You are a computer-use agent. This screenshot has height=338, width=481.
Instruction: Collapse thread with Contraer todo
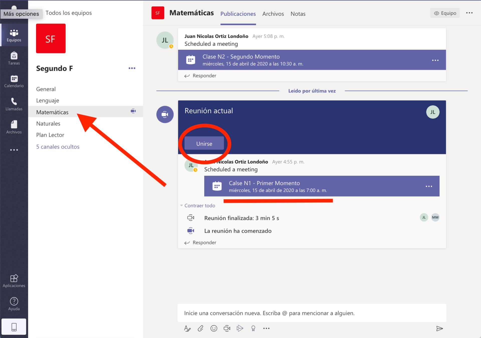pyautogui.click(x=199, y=205)
